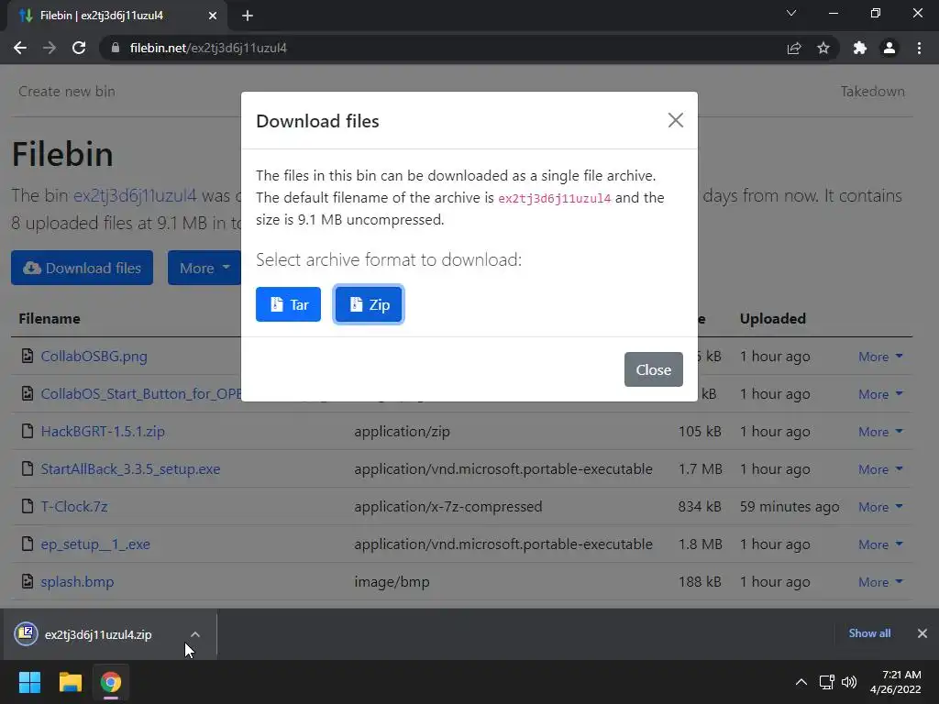Click the volume speaker tray icon
Image resolution: width=939 pixels, height=704 pixels.
click(x=849, y=682)
